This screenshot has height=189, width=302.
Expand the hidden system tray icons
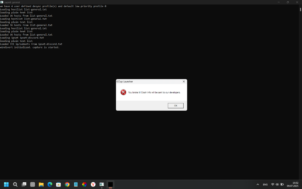pyautogui.click(x=258, y=184)
